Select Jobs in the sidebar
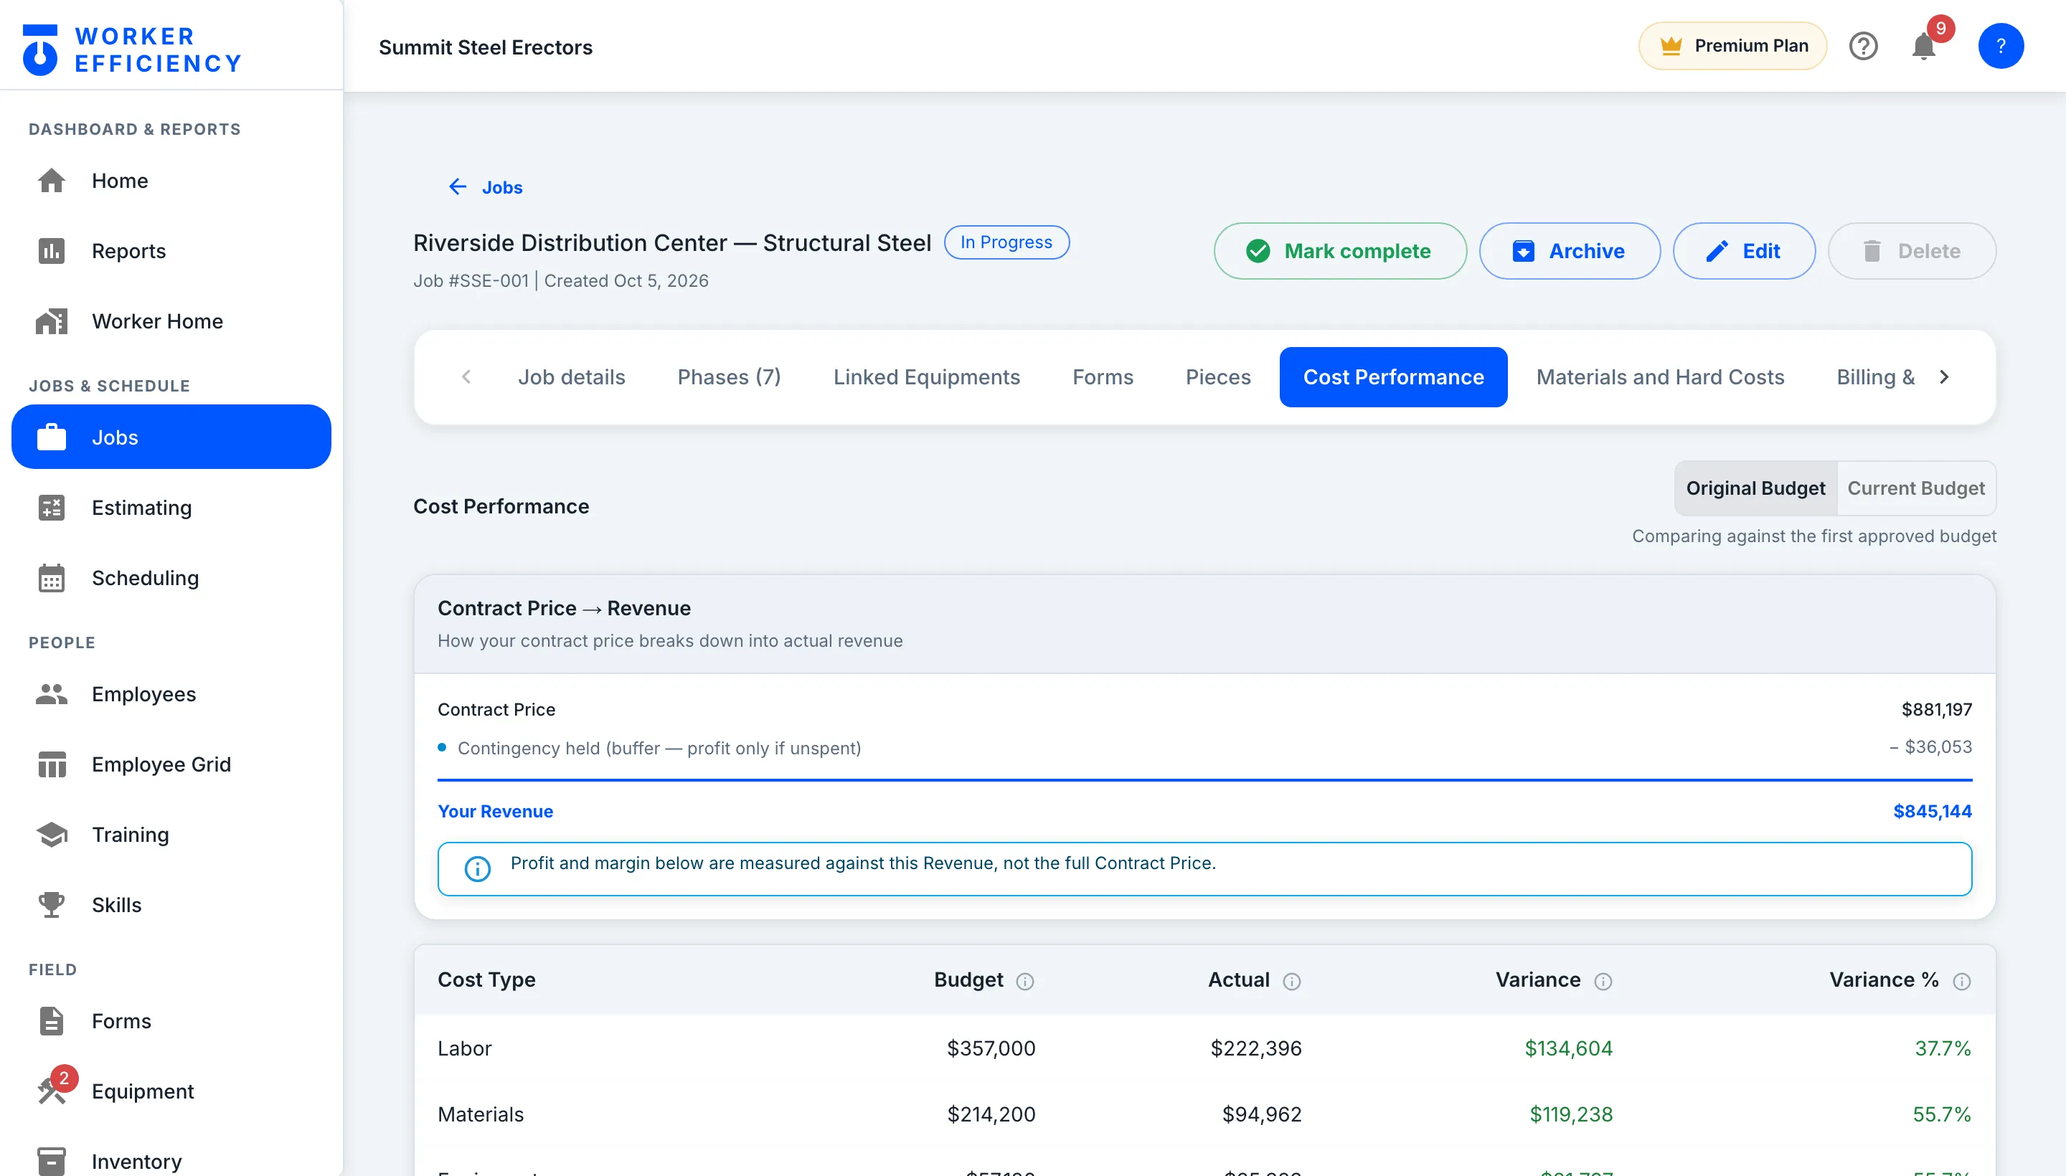 click(171, 437)
